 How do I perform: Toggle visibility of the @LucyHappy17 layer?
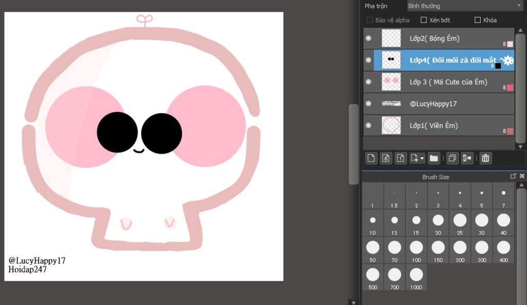tap(368, 104)
